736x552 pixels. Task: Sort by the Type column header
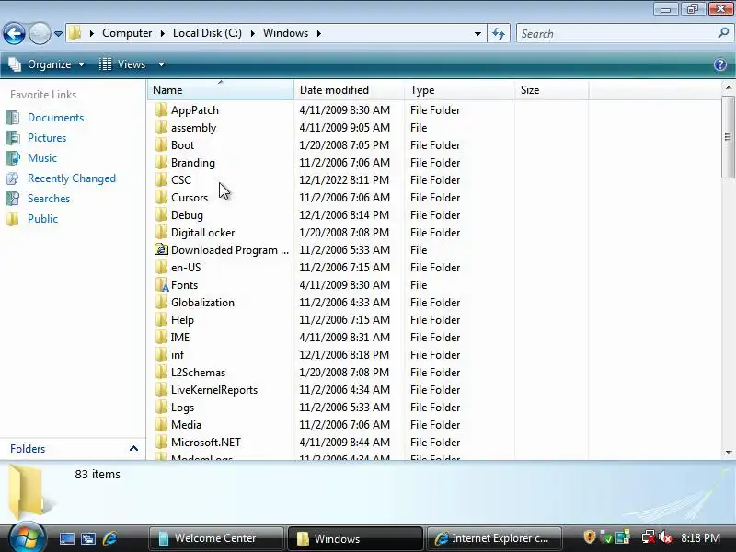click(x=459, y=89)
